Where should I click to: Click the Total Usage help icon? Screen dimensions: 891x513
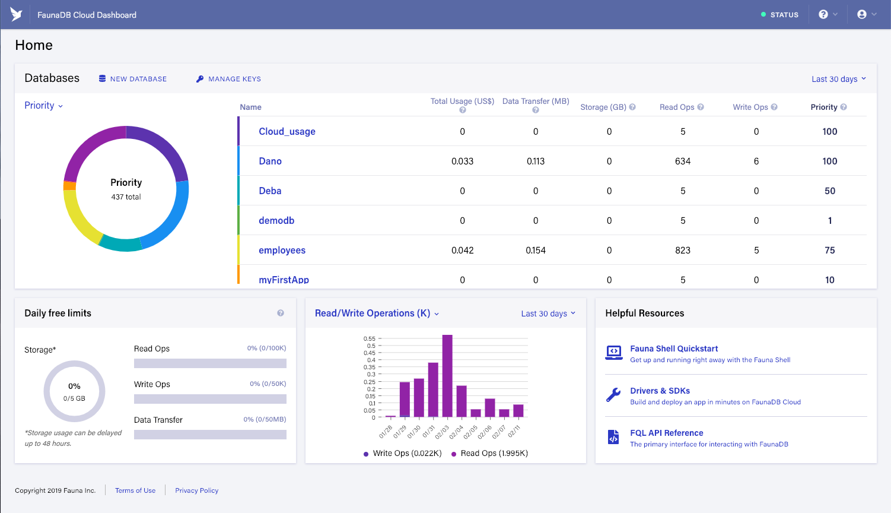tap(463, 110)
